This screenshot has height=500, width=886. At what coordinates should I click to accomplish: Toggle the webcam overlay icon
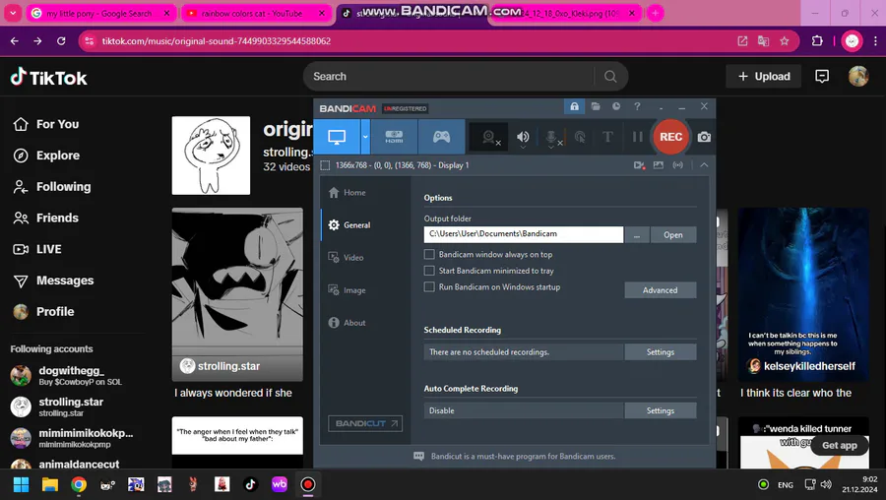489,137
